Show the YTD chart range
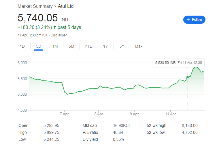Viewport: 219px width, 148px height. pyautogui.click(x=88, y=46)
